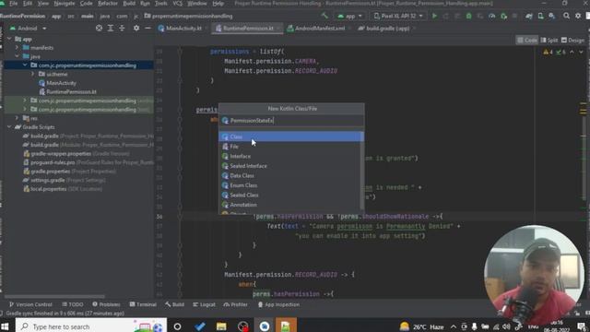The width and height of the screenshot is (590, 332).
Task: Open the Logcat tool window
Action: click(x=204, y=304)
